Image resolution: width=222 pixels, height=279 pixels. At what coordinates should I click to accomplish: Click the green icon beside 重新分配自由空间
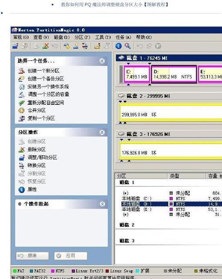click(22, 103)
